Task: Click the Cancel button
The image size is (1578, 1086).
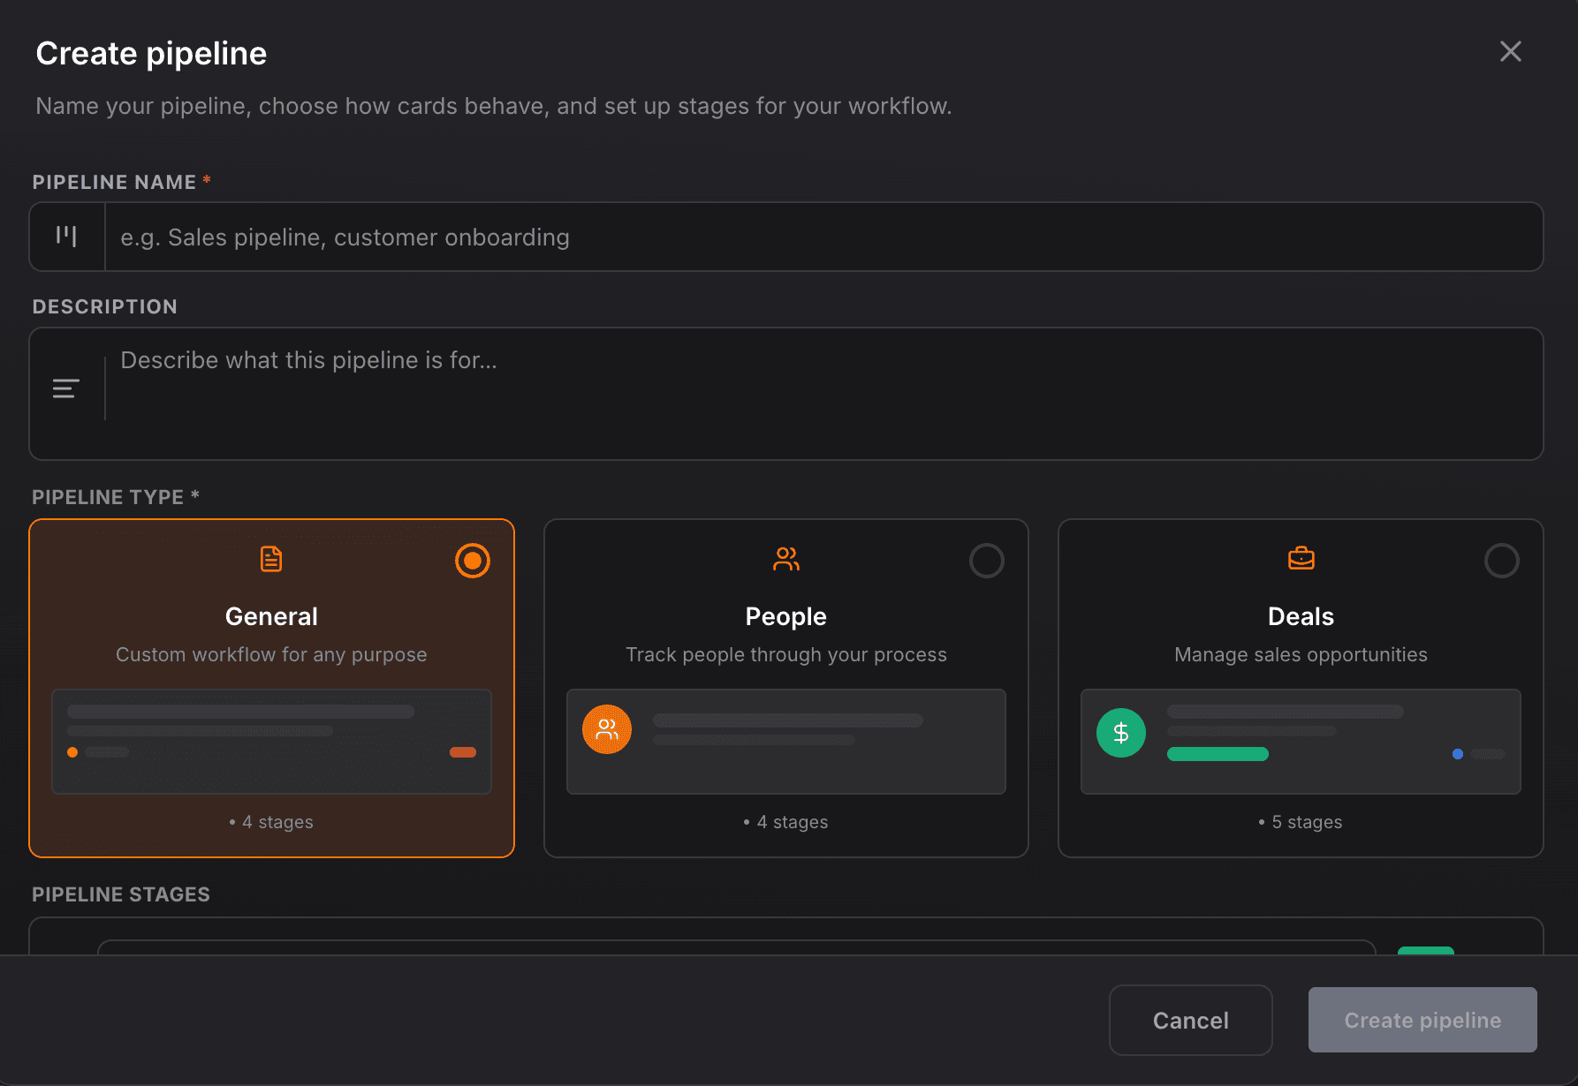Action: 1190,1020
